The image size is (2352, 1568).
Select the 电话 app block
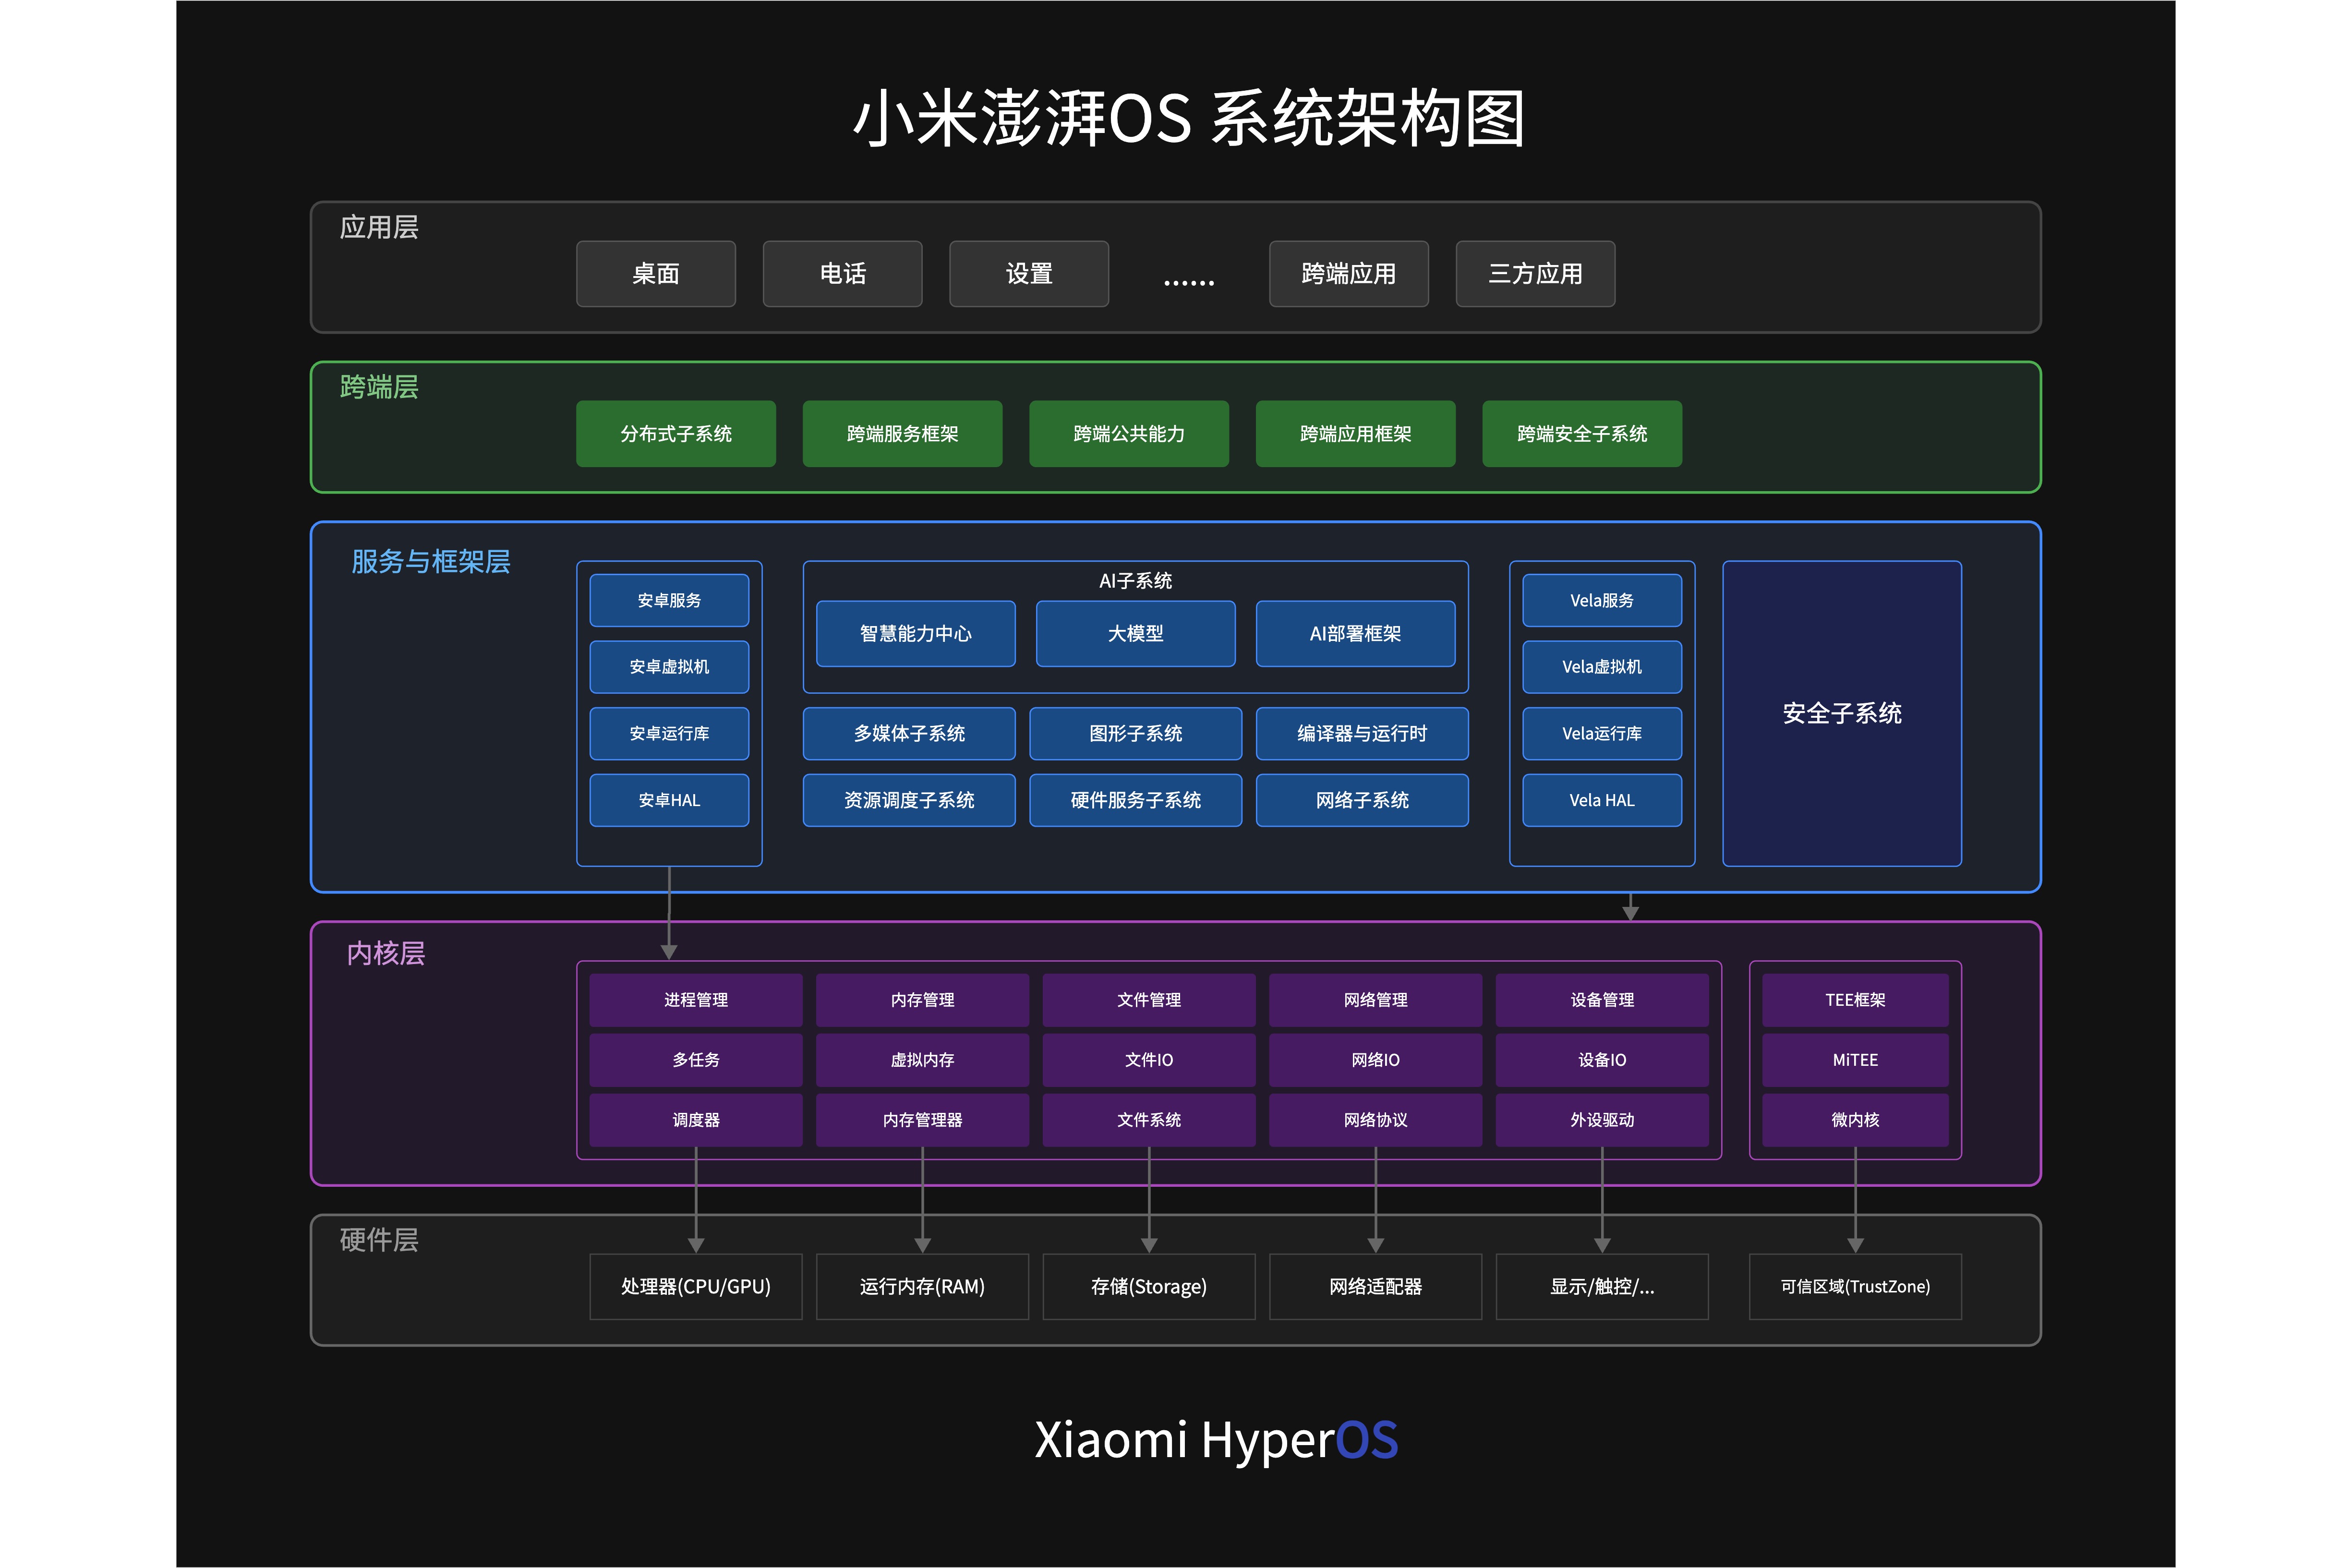(x=842, y=273)
